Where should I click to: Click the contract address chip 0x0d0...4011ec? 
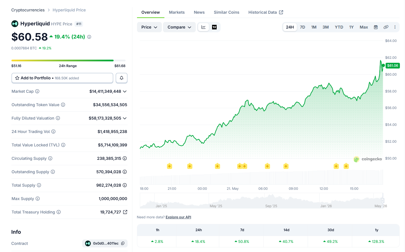[x=105, y=243]
